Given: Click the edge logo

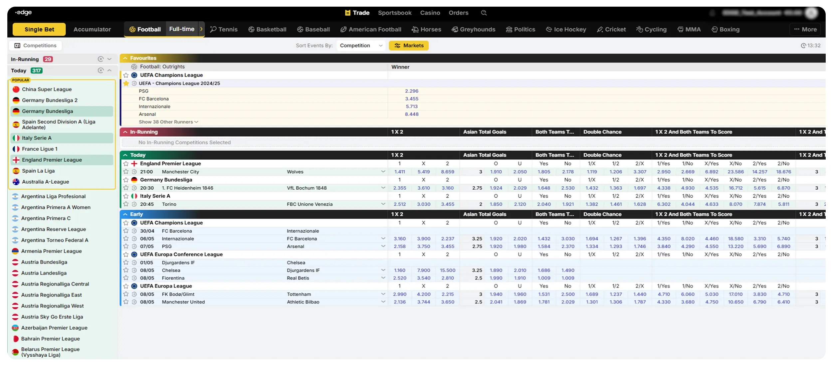Looking at the screenshot, I should click(x=23, y=12).
